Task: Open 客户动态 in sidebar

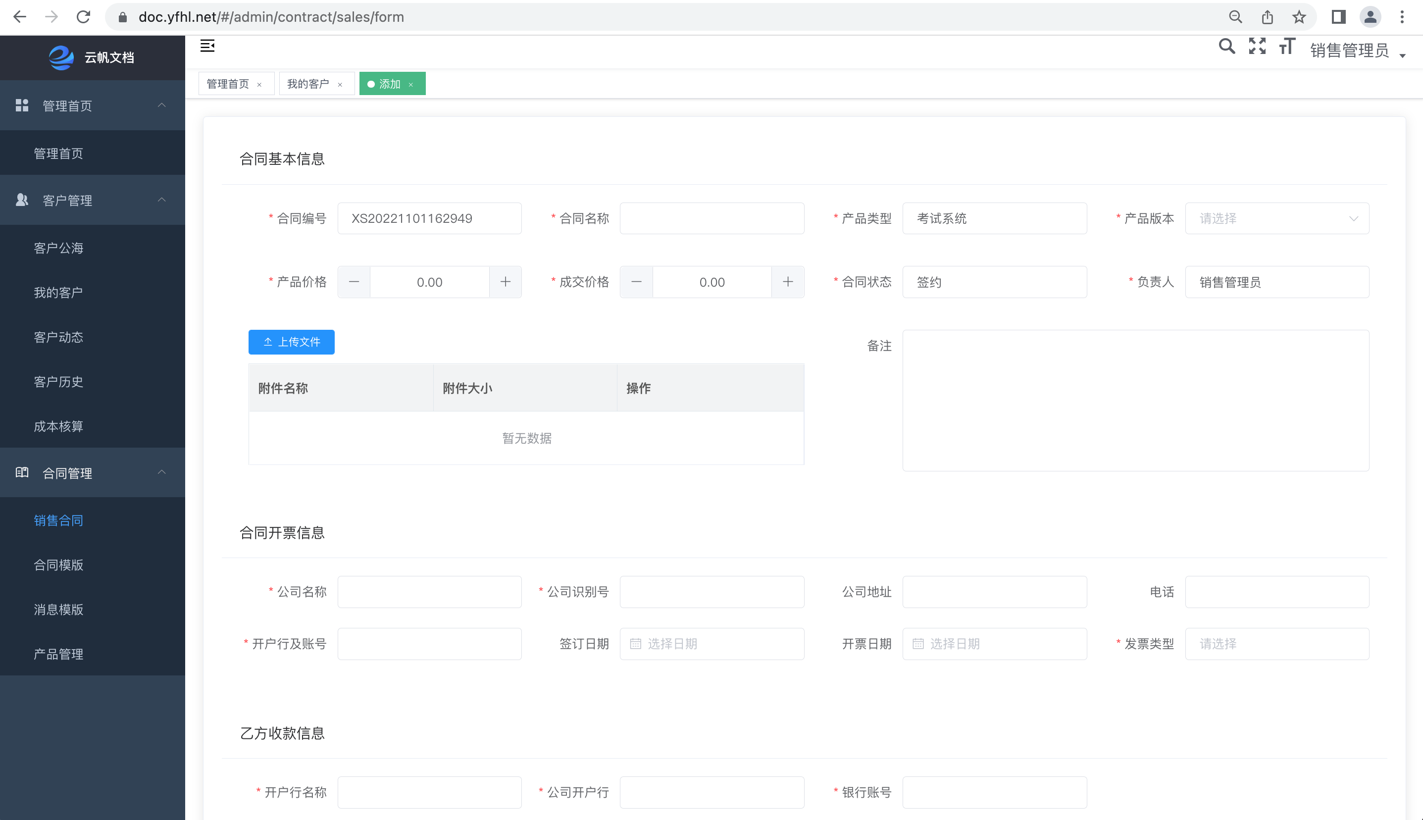Action: pos(93,337)
